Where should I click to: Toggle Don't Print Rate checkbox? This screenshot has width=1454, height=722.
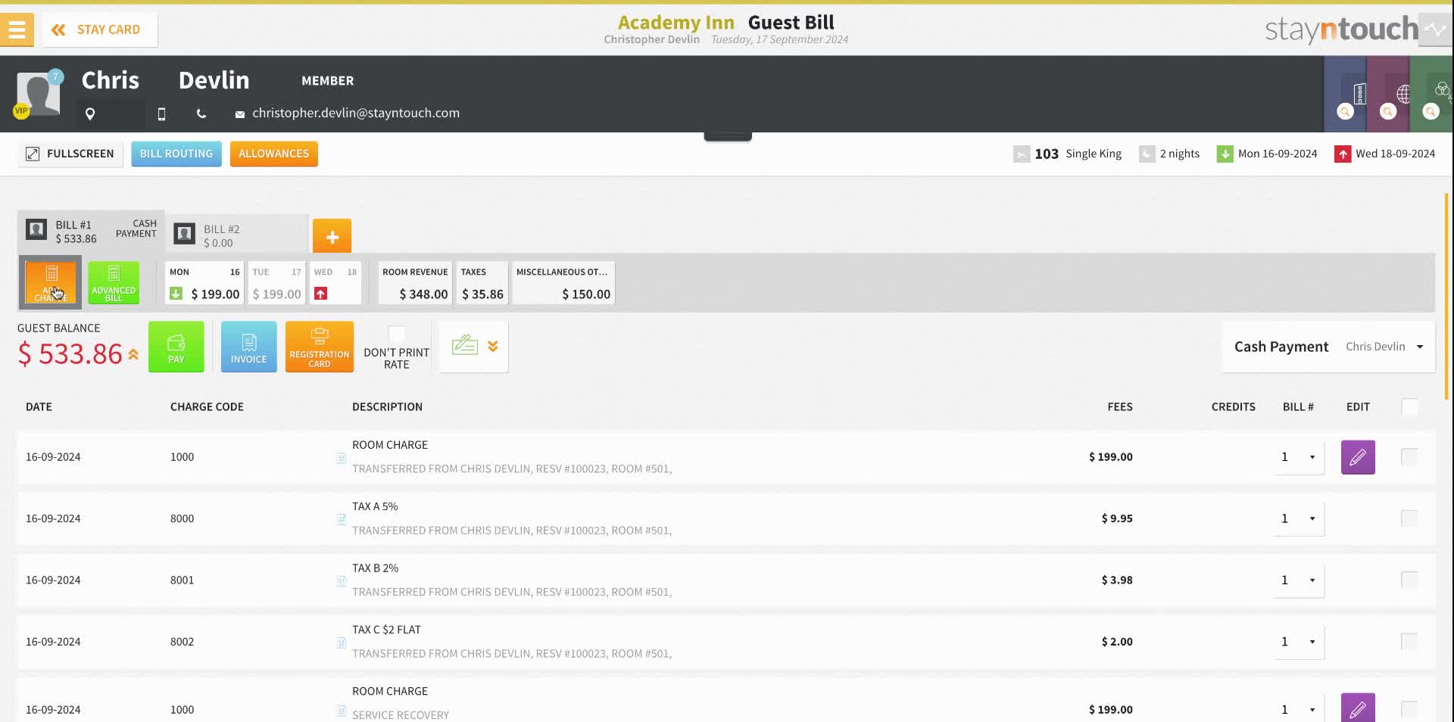pyautogui.click(x=397, y=334)
